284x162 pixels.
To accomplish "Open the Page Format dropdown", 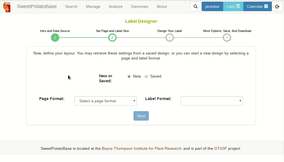I will click(105, 101).
